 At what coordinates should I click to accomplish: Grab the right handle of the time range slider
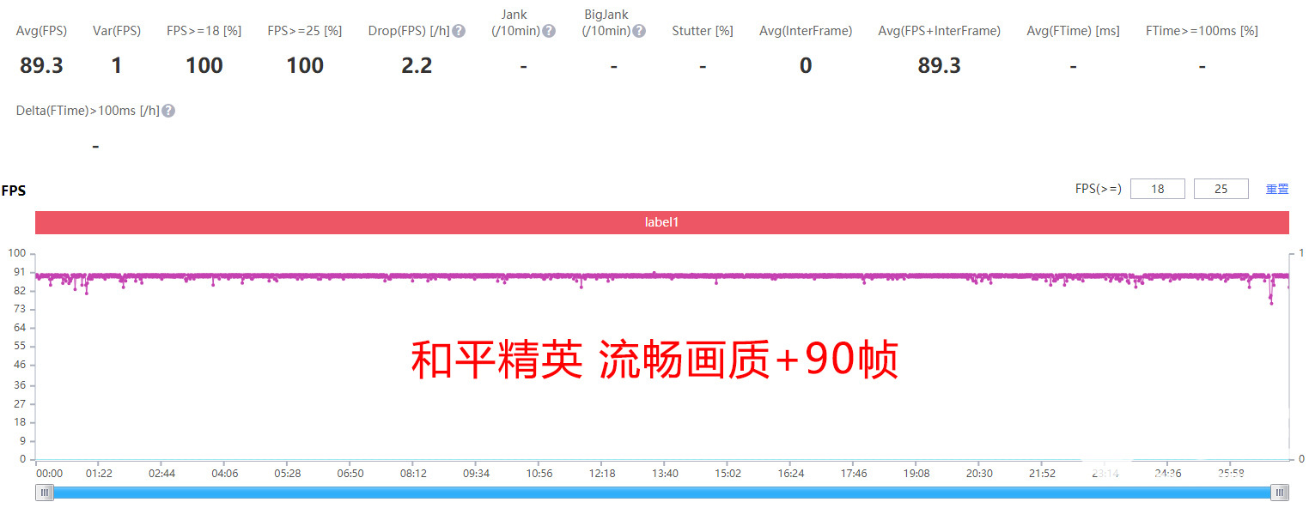click(x=1281, y=493)
